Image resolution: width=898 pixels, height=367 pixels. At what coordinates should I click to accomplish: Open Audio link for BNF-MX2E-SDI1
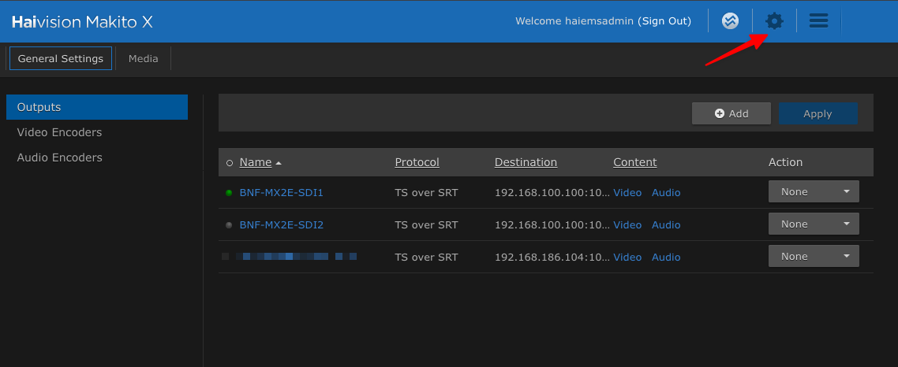(666, 193)
